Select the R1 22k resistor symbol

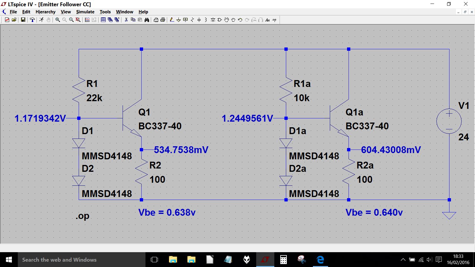[79, 90]
